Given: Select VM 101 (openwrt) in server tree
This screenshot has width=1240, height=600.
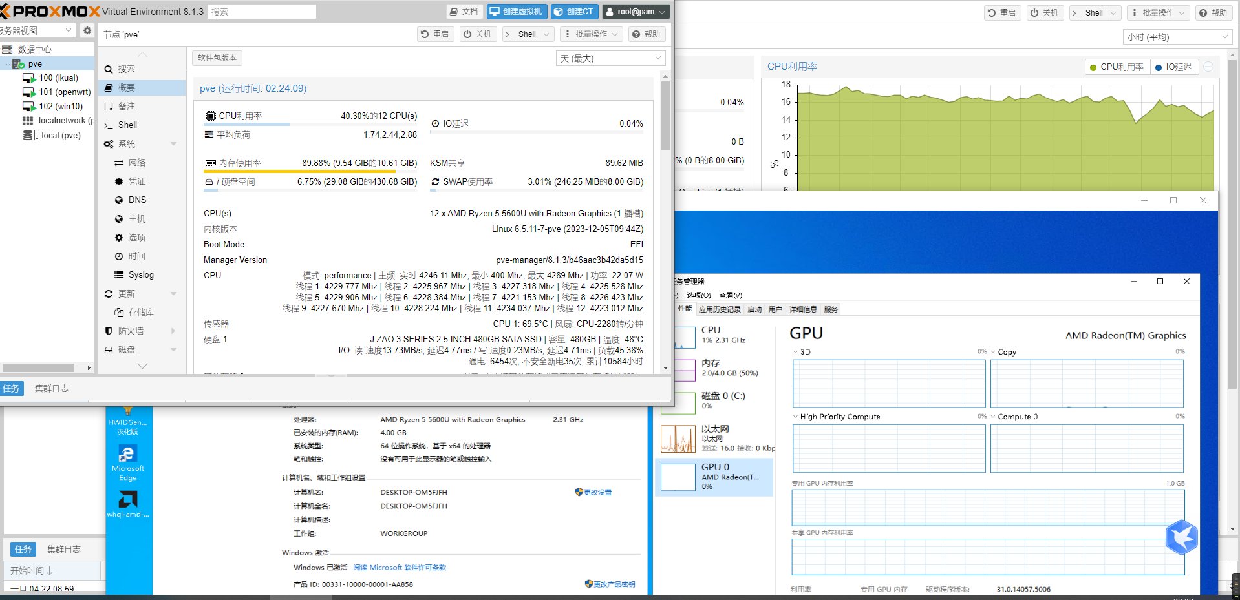Looking at the screenshot, I should (x=57, y=92).
